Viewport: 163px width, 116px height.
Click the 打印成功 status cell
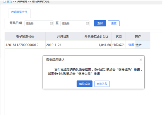[x=118, y=45]
